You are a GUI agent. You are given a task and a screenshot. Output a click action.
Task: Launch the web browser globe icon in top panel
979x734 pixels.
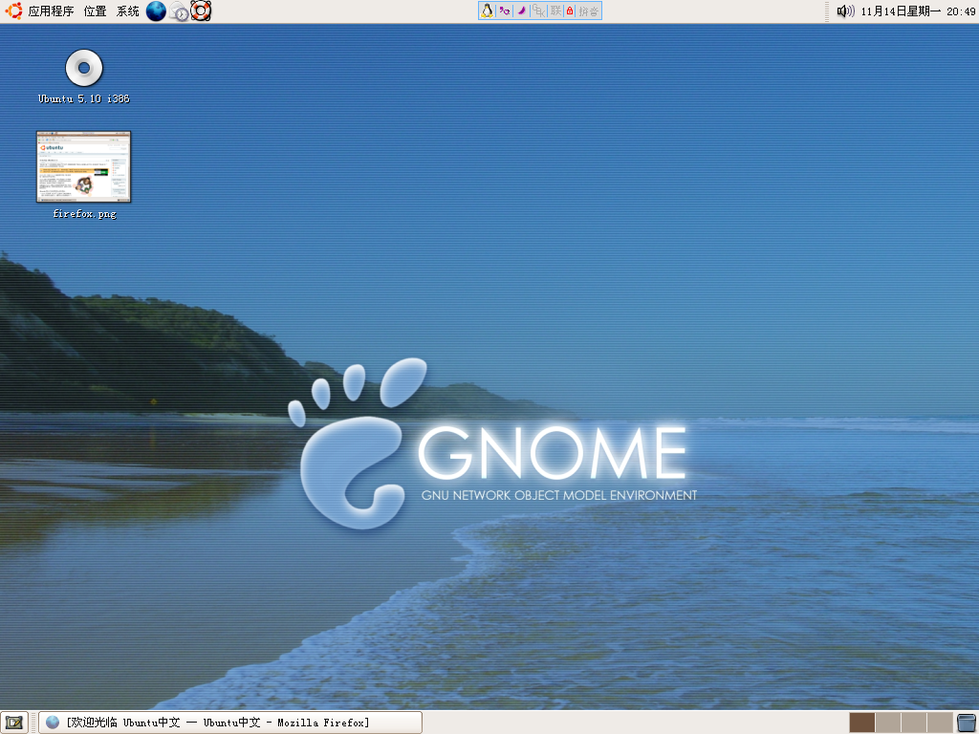[x=156, y=11]
